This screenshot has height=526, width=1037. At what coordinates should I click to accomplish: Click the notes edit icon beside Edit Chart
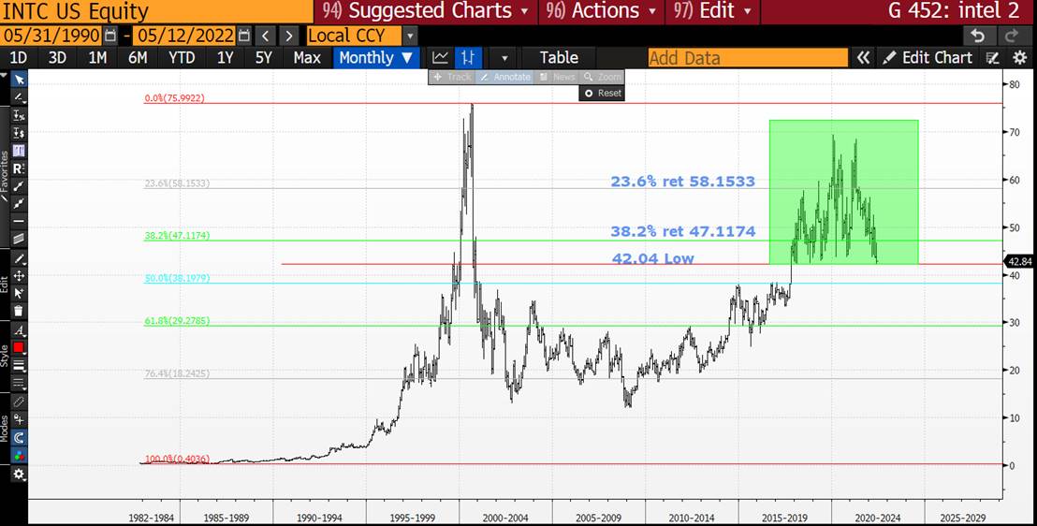click(992, 58)
